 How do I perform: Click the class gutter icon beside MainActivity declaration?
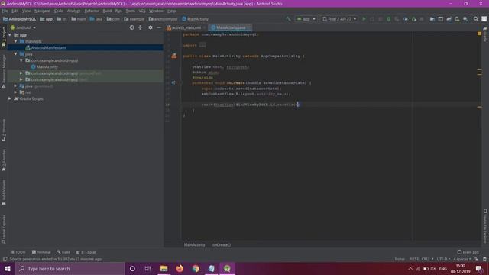[174, 56]
